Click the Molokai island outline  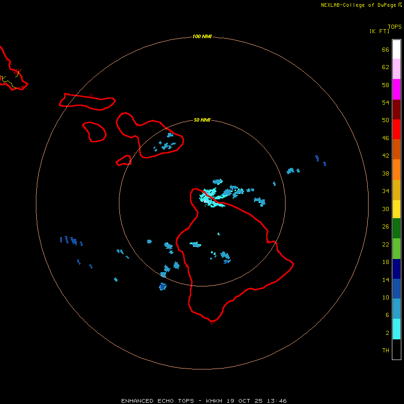click(88, 102)
